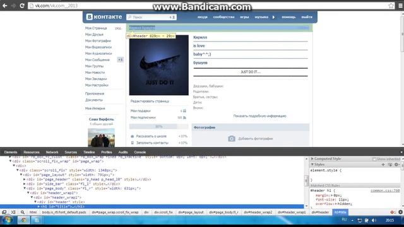Click сообщества in VK top menu
Screen dimensions: 404x227
point(223,17)
